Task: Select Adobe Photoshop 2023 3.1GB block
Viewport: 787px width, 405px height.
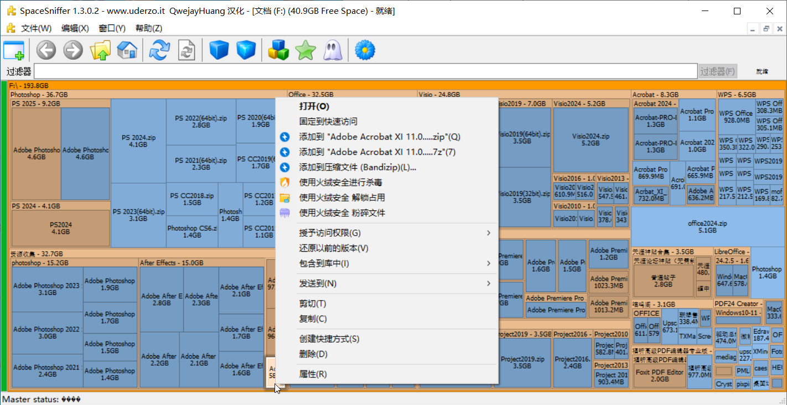Action: (x=47, y=289)
